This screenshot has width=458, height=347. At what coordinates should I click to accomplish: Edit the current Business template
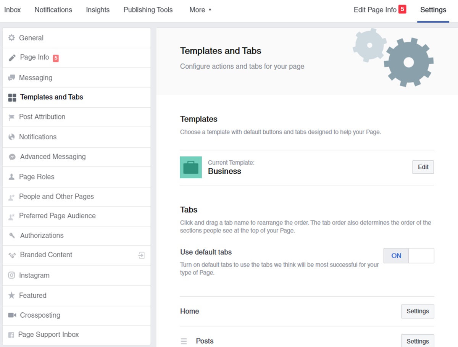(423, 167)
